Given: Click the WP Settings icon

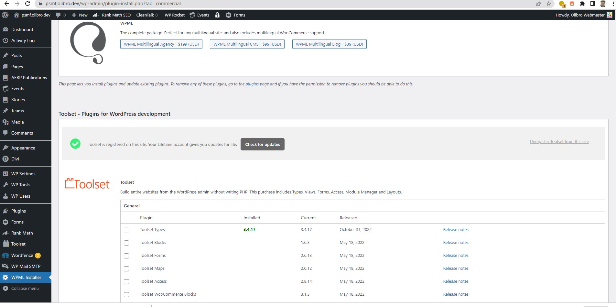Looking at the screenshot, I should point(5,174).
